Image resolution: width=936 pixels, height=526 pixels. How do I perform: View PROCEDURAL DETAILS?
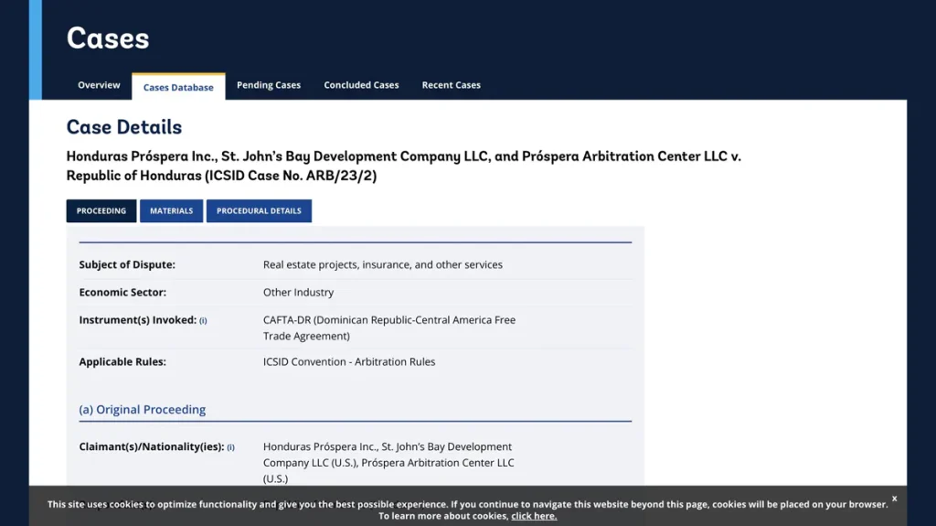(x=259, y=211)
